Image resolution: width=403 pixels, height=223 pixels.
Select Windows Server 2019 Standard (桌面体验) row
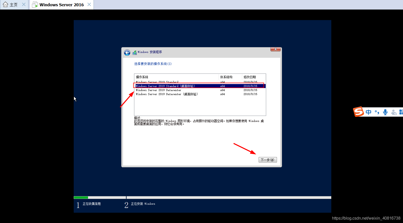coord(200,86)
